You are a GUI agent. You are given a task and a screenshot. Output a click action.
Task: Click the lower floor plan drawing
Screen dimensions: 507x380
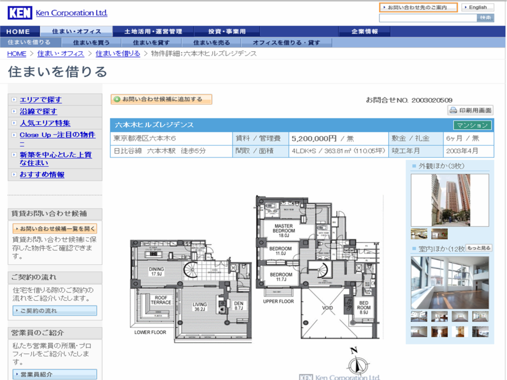point(191,291)
